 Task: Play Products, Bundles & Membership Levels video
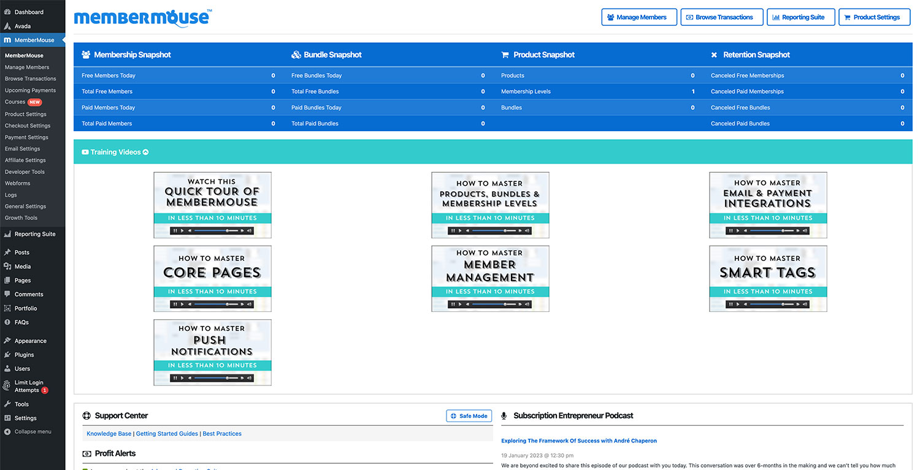pyautogui.click(x=490, y=205)
